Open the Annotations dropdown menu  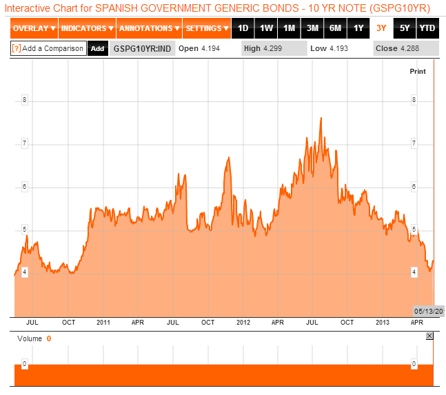[149, 28]
